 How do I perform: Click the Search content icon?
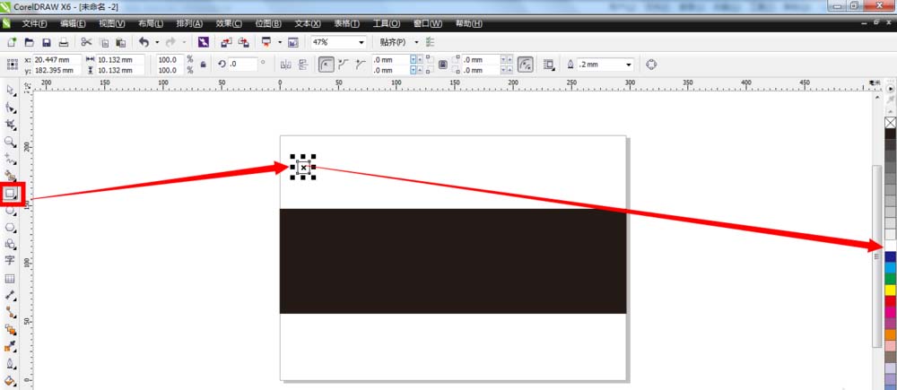tap(203, 42)
